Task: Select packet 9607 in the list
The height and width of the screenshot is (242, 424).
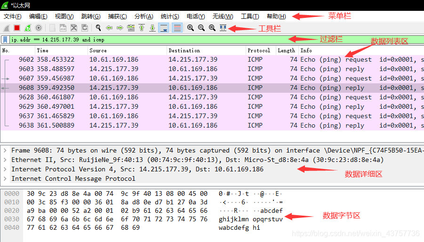Action: tap(212, 79)
